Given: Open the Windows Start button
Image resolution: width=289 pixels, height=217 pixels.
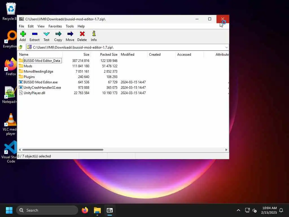Looking at the screenshot, I should click(9, 210).
